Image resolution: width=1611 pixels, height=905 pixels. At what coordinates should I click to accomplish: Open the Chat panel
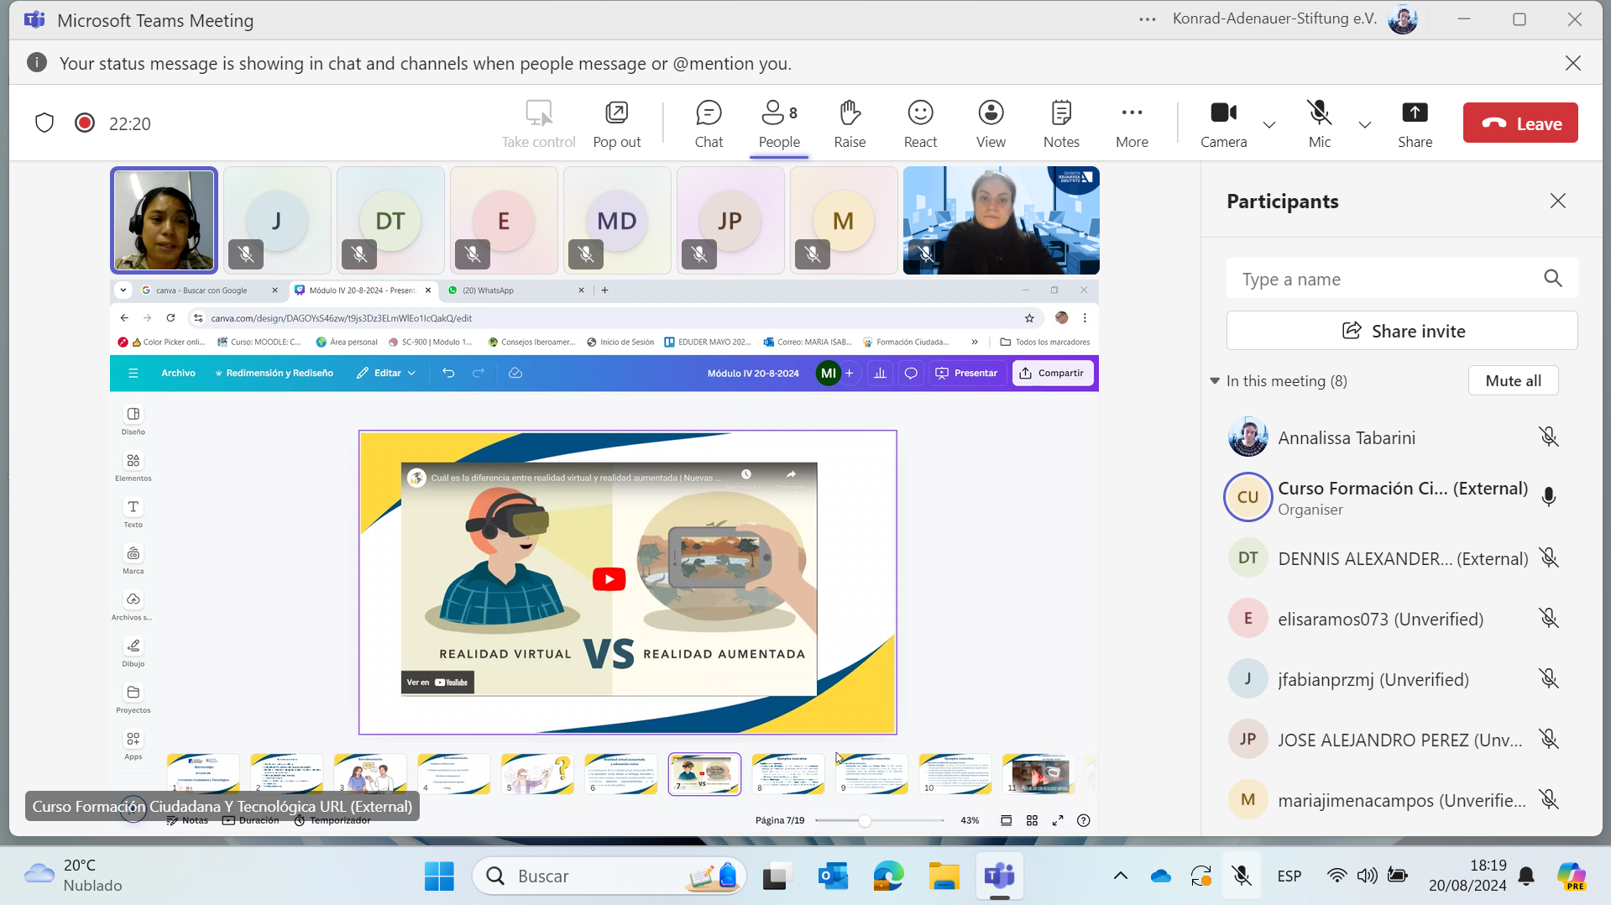[708, 123]
